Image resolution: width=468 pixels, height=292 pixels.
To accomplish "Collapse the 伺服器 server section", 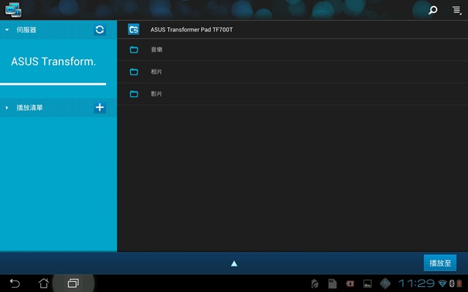I will pyautogui.click(x=7, y=30).
